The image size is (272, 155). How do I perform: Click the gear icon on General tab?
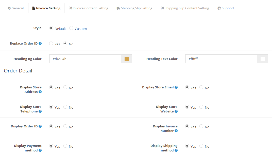[9, 8]
